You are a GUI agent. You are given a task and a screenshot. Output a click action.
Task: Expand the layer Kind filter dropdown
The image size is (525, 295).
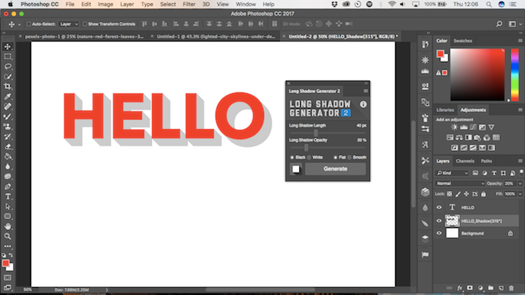tap(452, 173)
